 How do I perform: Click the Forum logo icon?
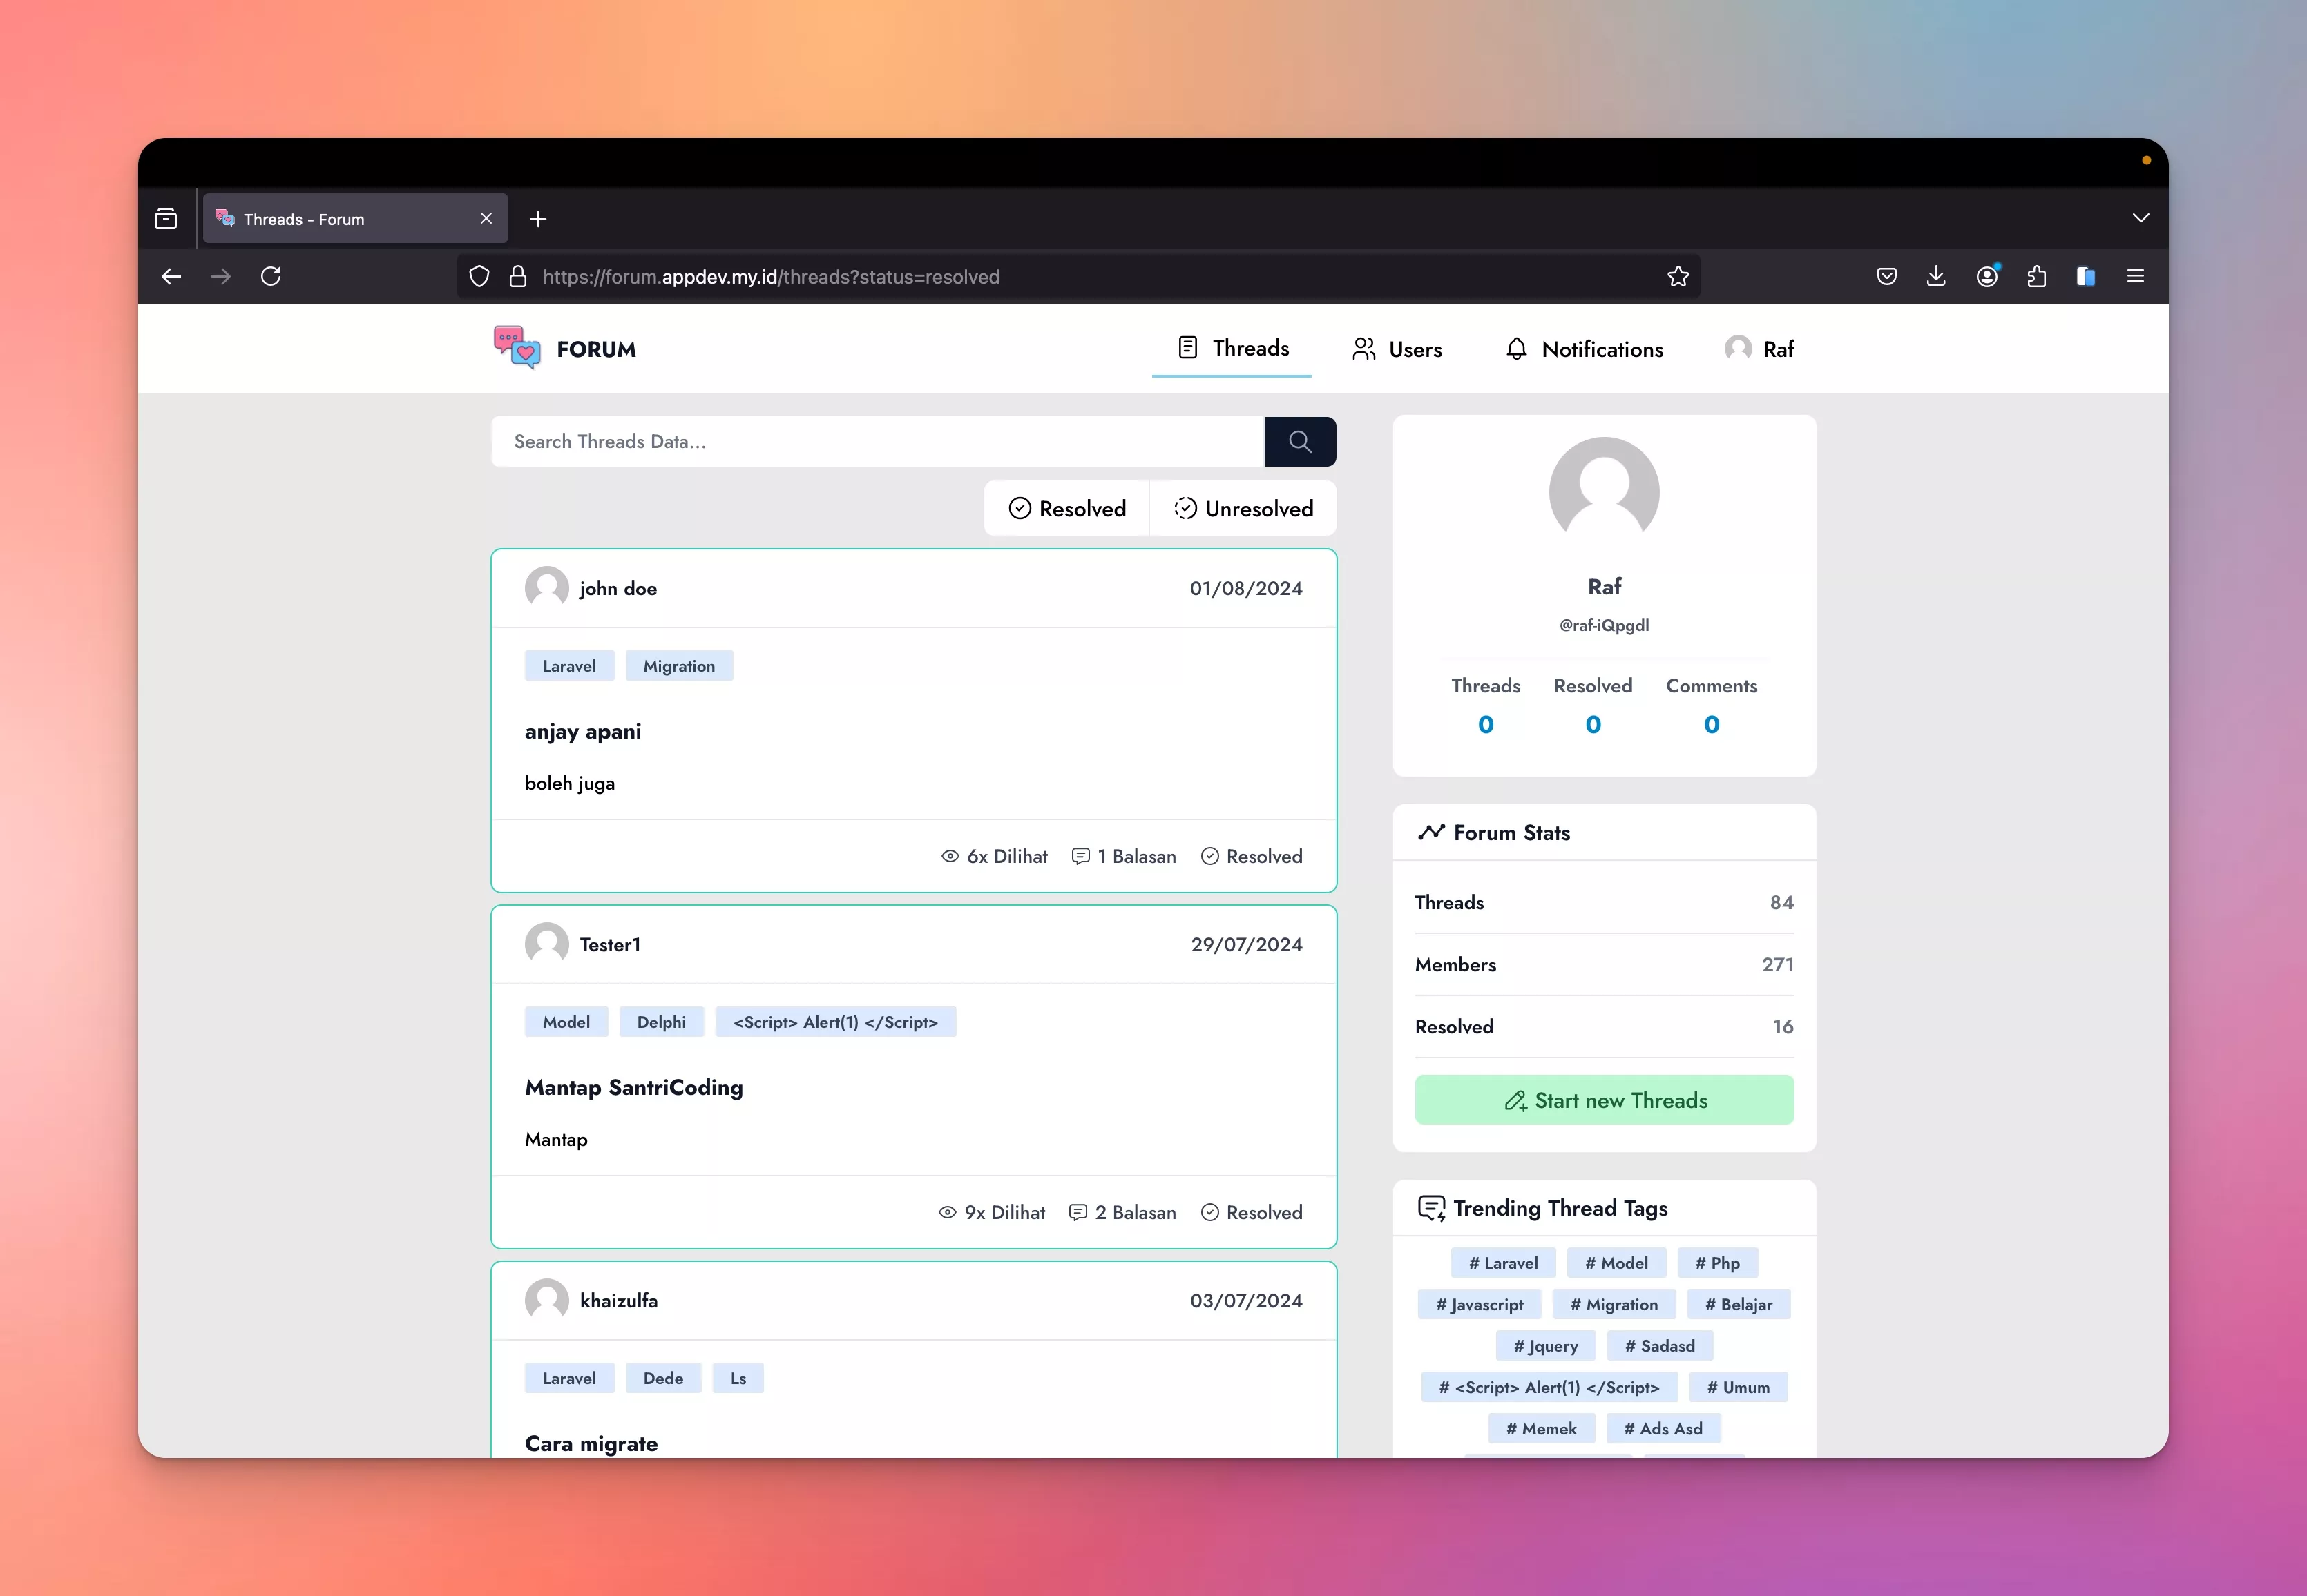pyautogui.click(x=517, y=348)
